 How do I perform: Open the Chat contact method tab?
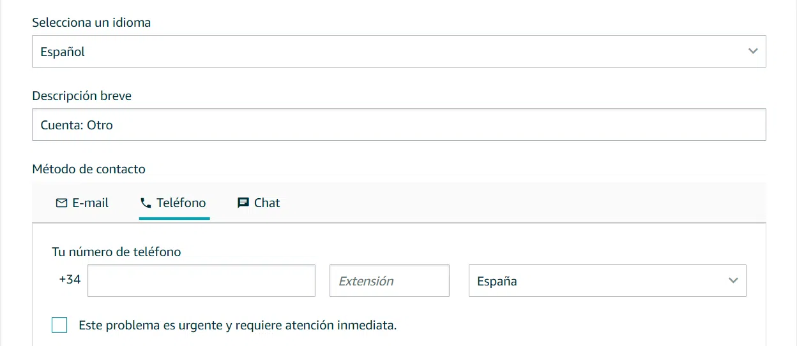pyautogui.click(x=266, y=203)
